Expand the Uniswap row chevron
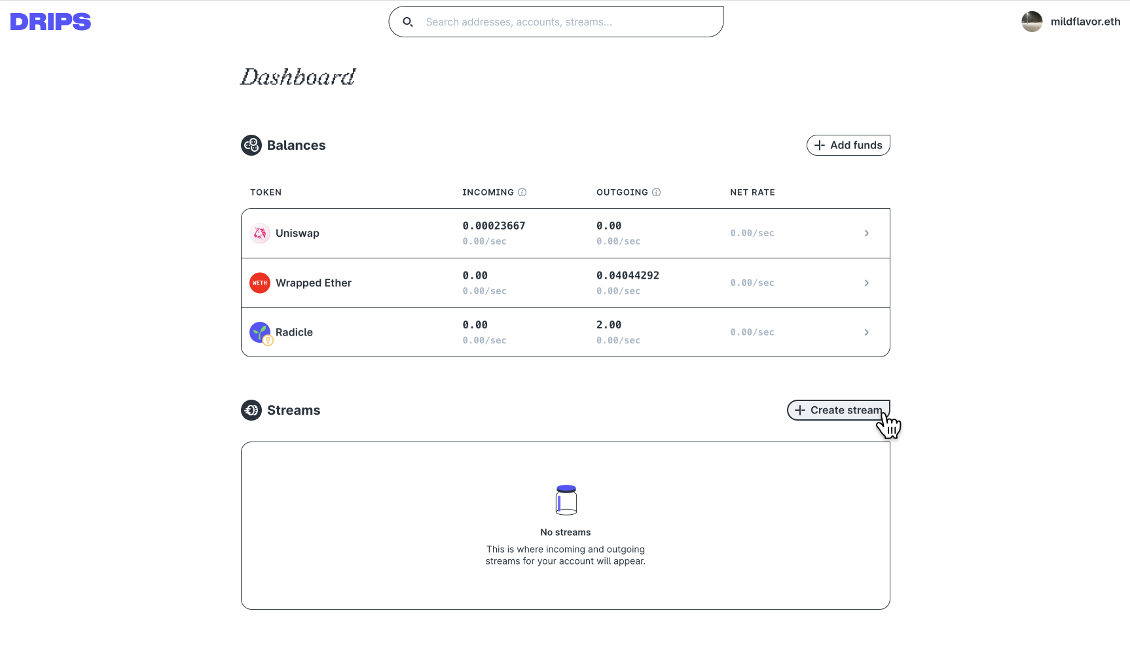This screenshot has width=1130, height=645. pyautogui.click(x=867, y=234)
